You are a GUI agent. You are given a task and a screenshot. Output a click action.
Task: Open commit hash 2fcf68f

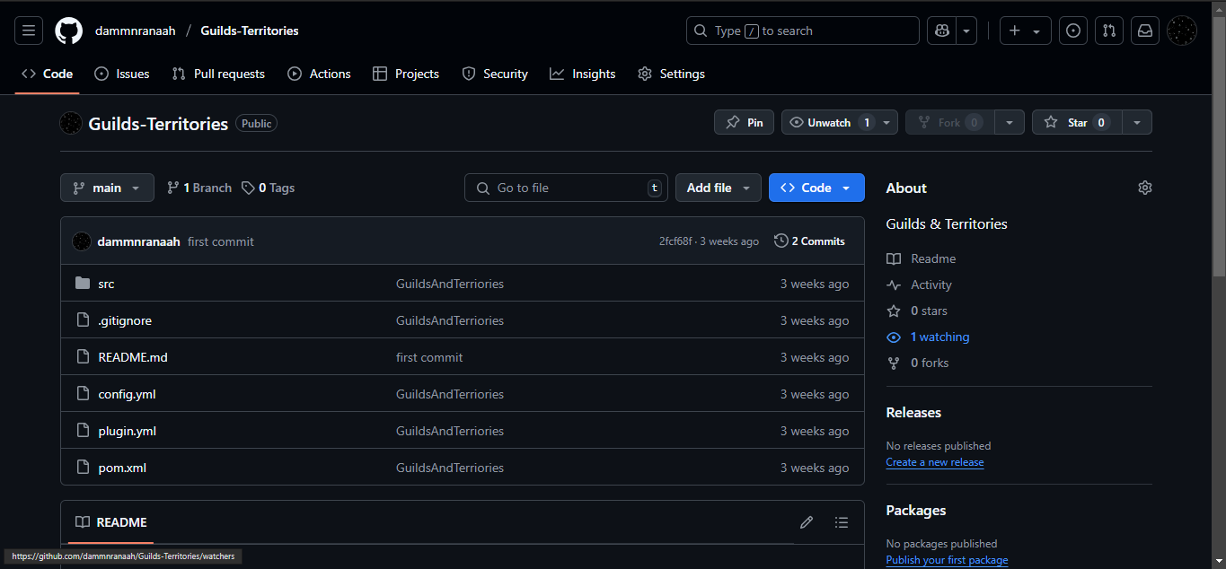click(x=675, y=241)
